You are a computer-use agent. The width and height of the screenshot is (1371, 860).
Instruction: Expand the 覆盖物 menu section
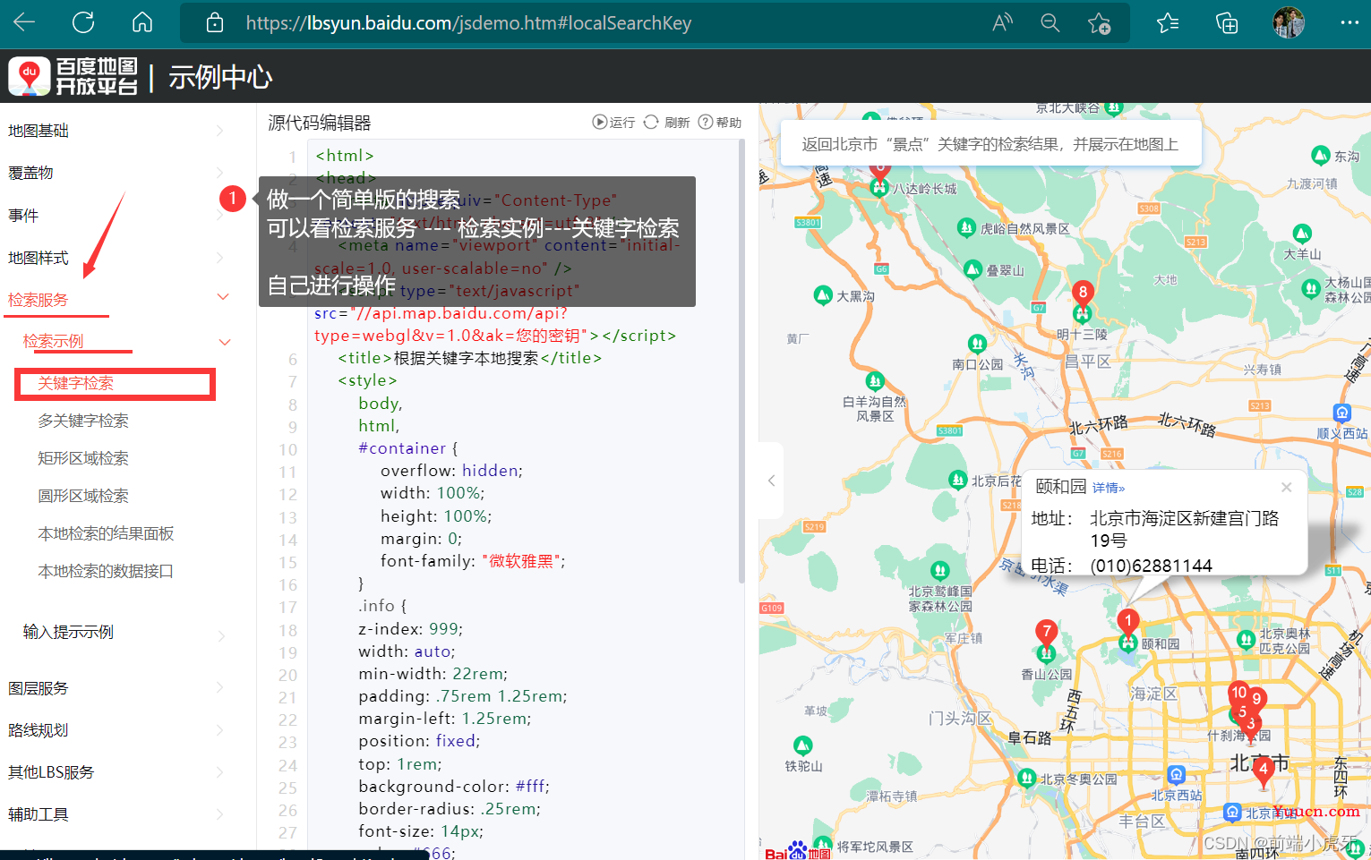(x=115, y=173)
